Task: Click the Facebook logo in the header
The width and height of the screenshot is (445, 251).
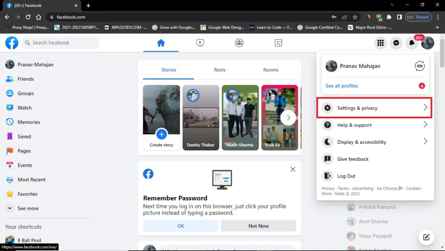Action: coord(12,43)
